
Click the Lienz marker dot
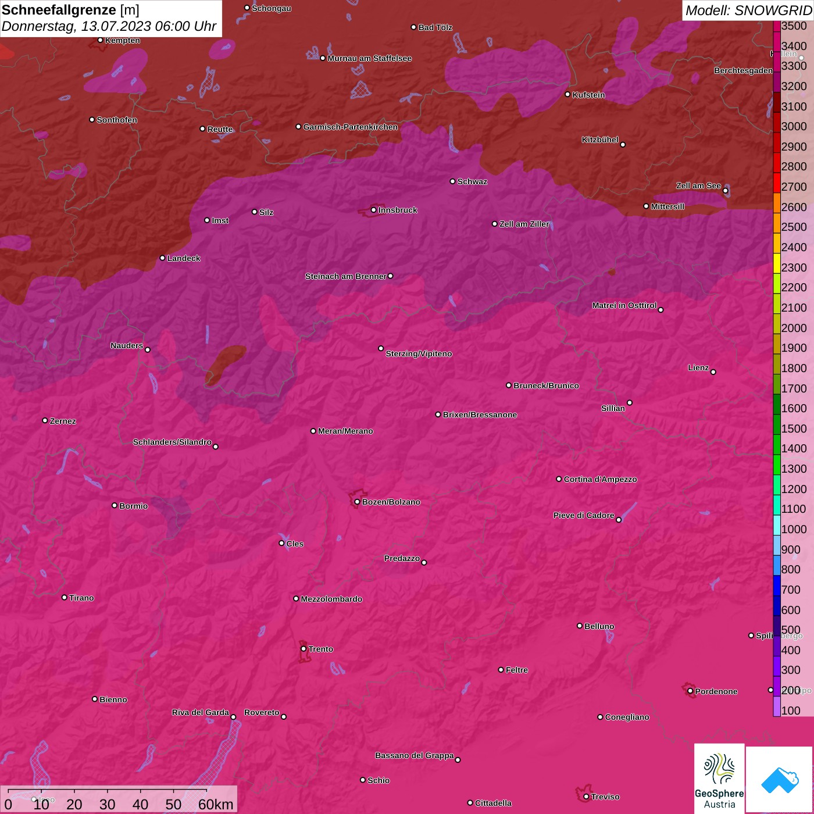point(713,372)
